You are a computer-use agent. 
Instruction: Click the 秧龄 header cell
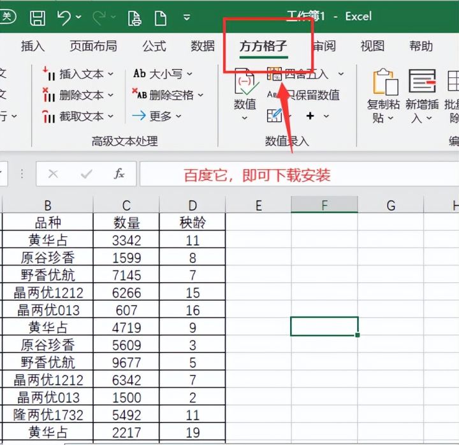[193, 222]
